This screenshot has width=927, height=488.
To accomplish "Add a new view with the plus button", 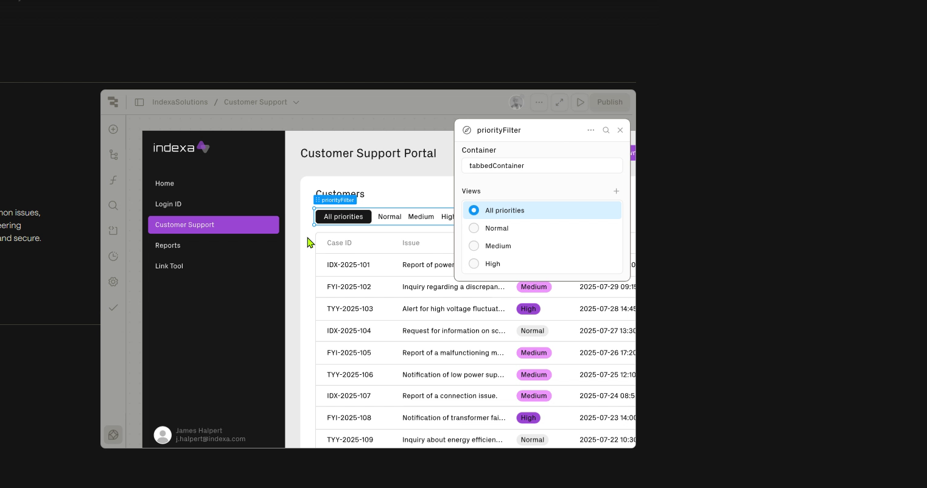I will click(x=616, y=191).
